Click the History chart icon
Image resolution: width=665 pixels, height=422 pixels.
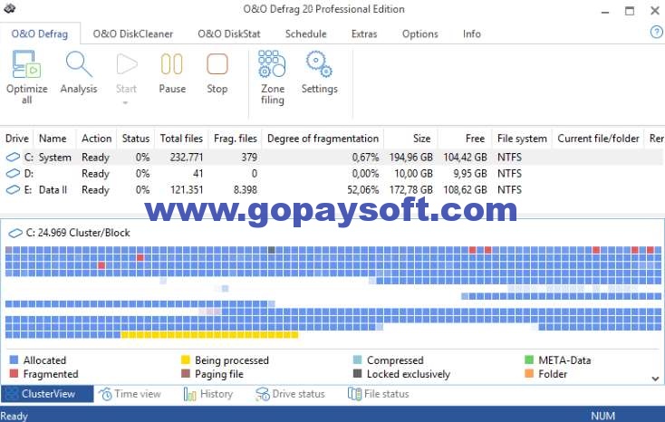(x=190, y=394)
